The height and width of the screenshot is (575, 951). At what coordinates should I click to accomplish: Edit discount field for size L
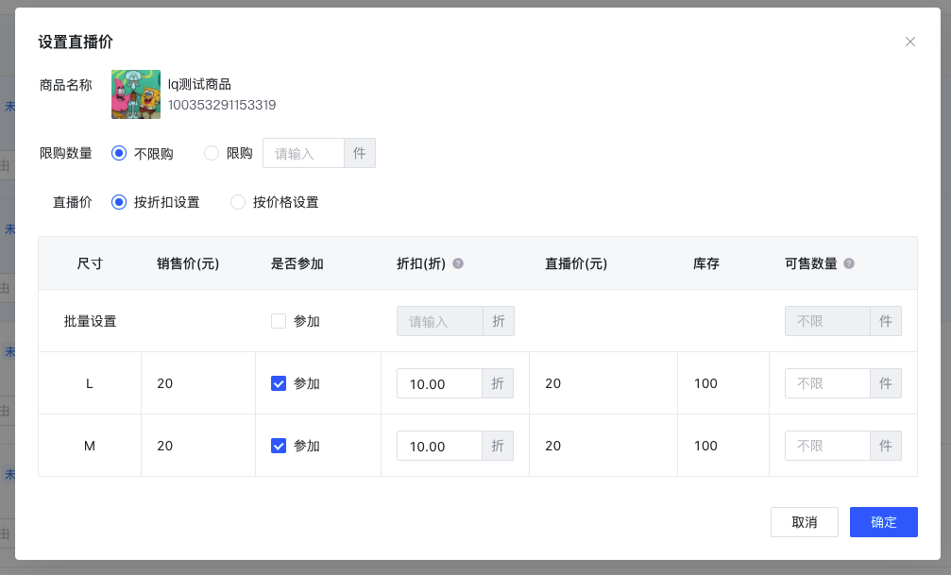[439, 383]
